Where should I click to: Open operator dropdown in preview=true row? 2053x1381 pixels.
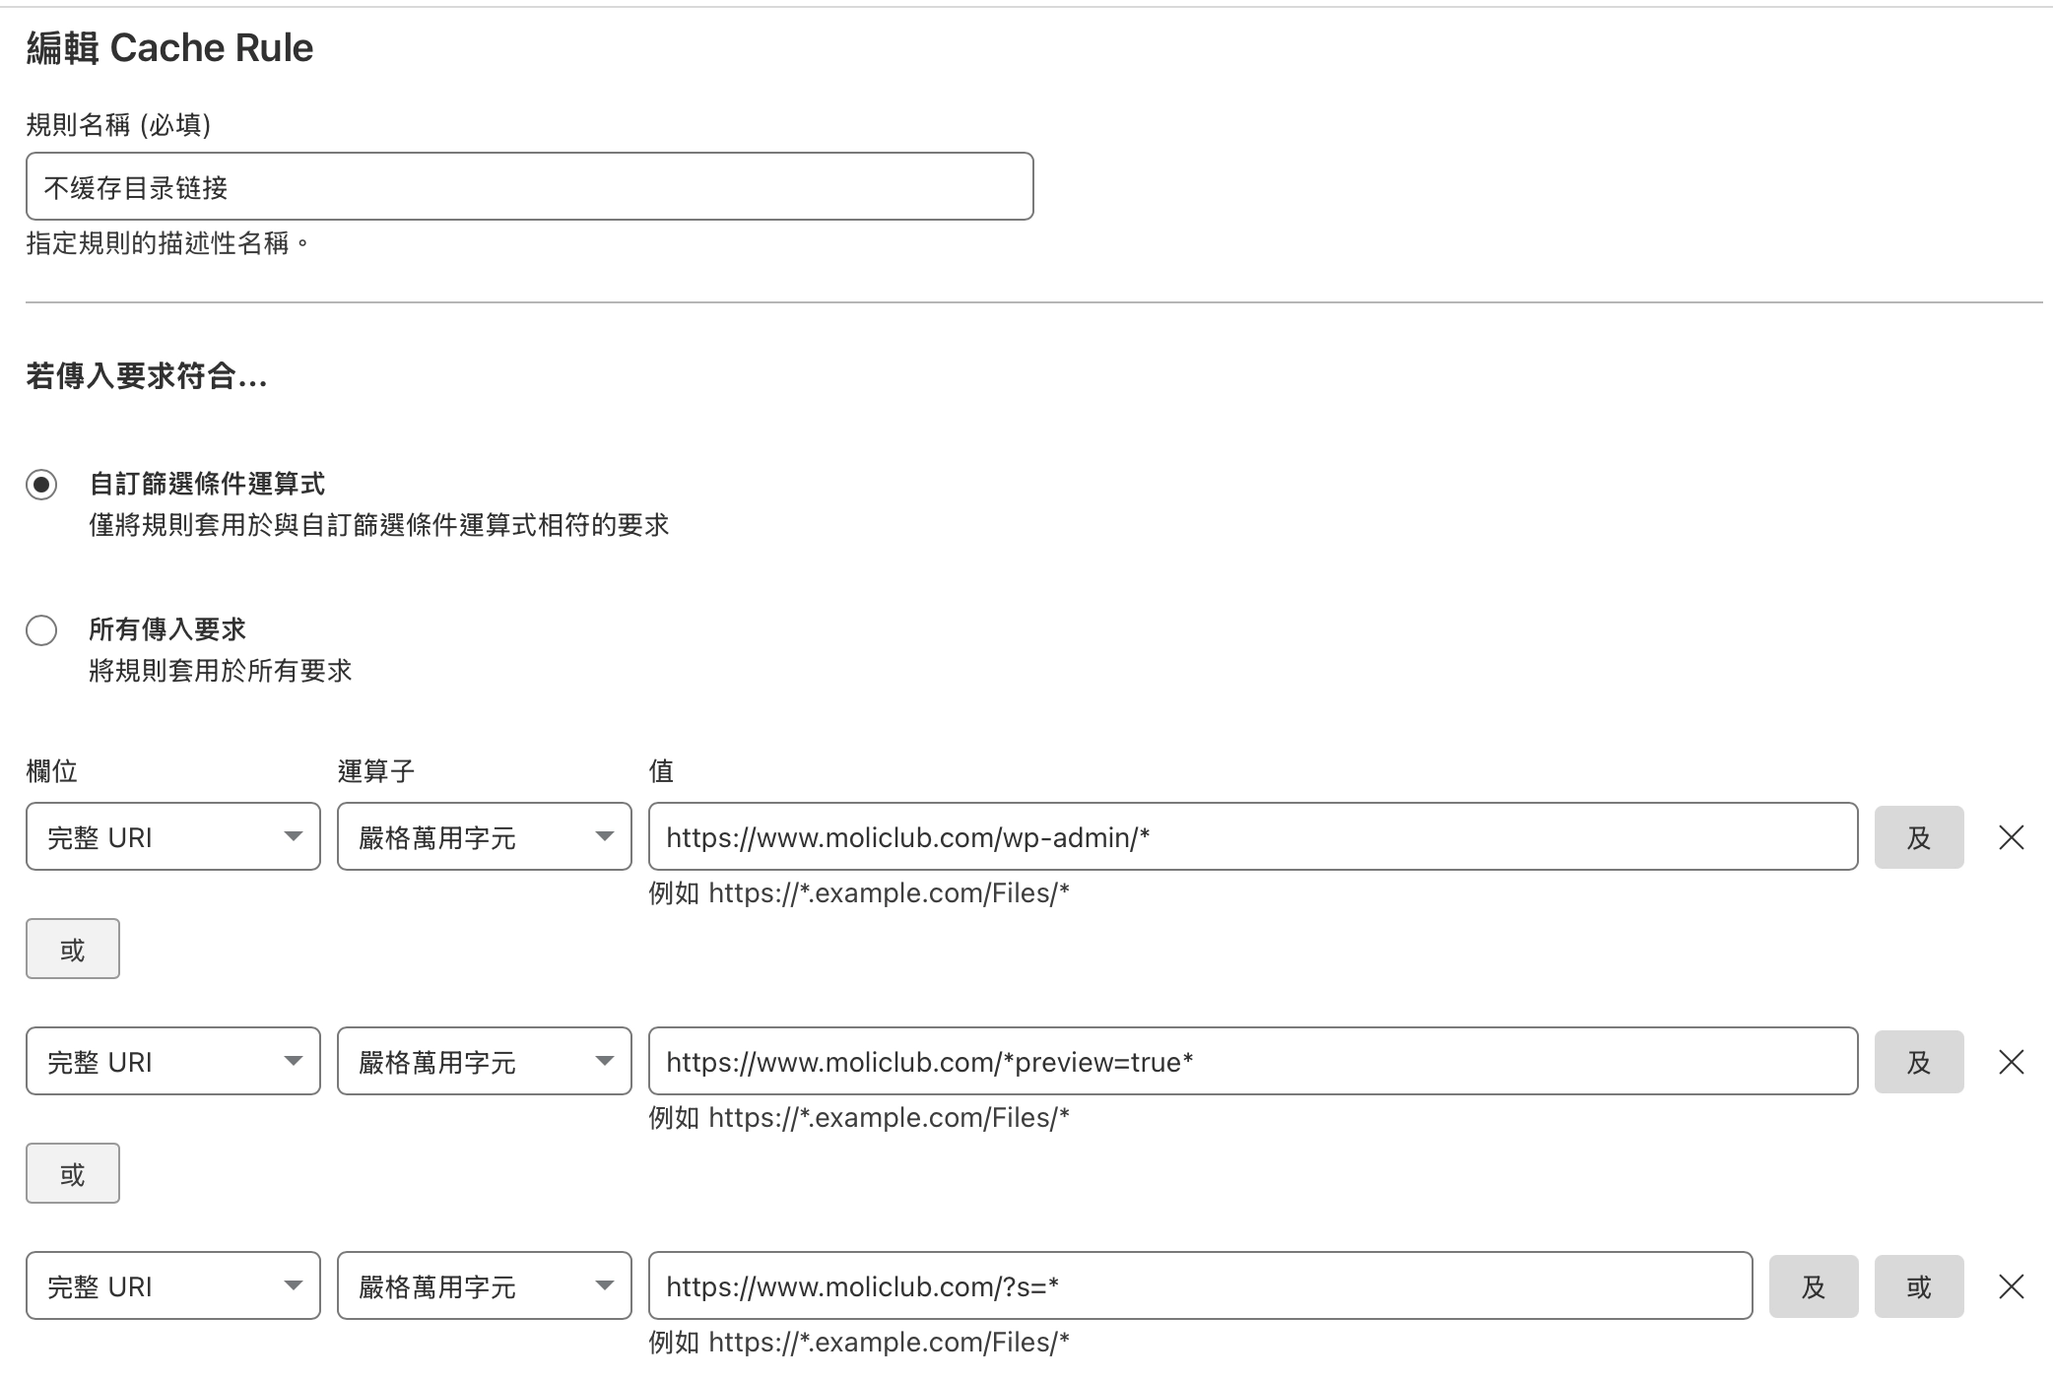point(485,1061)
